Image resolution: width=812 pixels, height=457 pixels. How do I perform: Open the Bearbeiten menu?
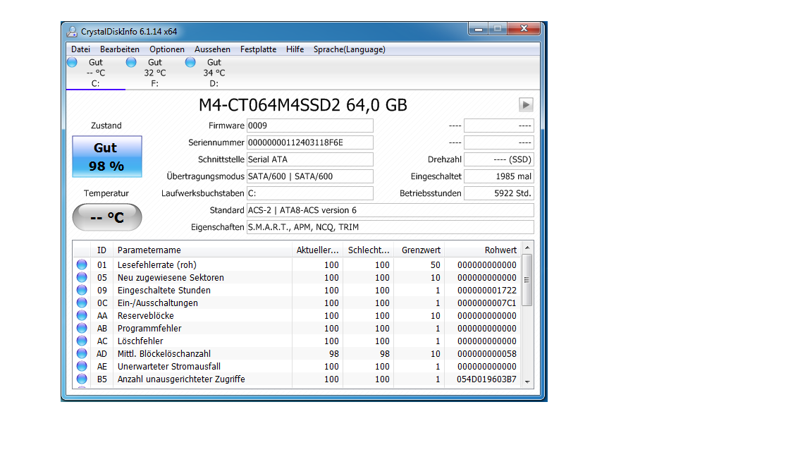120,49
